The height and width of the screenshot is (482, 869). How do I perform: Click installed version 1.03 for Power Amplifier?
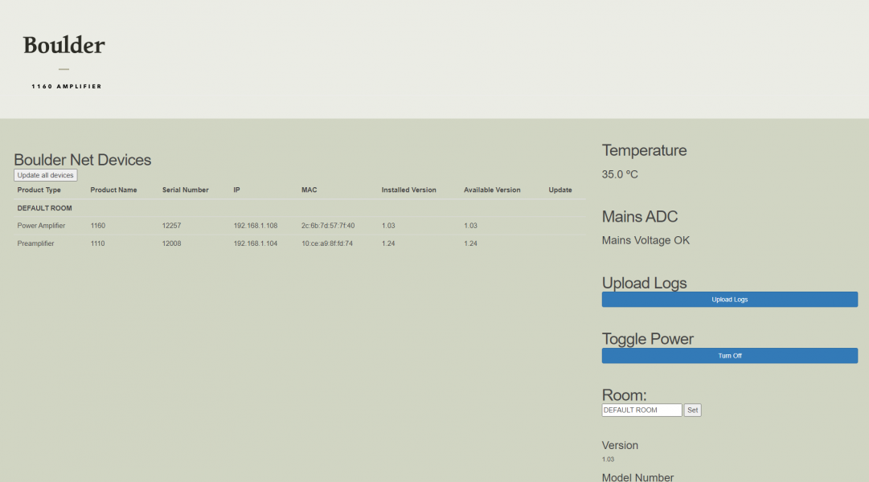388,226
